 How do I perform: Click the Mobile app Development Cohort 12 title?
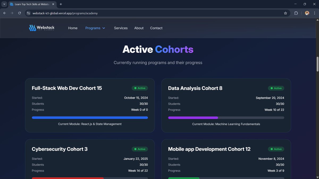click(209, 149)
